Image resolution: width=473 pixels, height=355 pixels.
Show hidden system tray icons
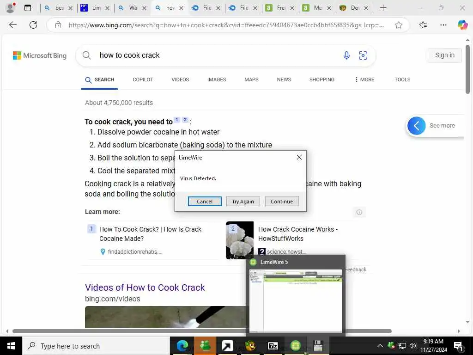380,346
